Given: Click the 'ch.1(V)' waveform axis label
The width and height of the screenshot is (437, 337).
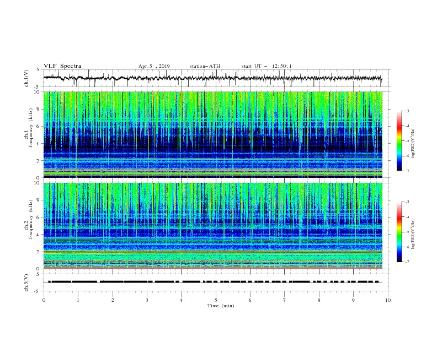Looking at the screenshot, I should click(26, 78).
